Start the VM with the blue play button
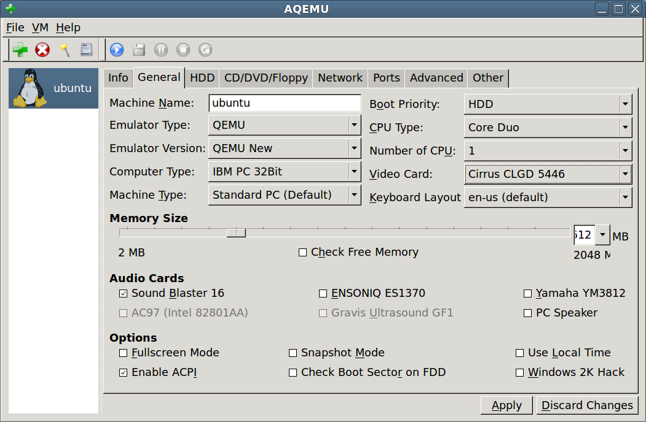Image resolution: width=646 pixels, height=422 pixels. coord(117,50)
